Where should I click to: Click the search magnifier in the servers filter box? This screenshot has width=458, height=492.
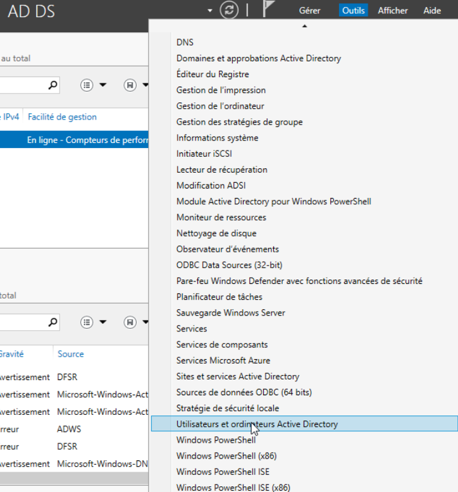coord(53,85)
